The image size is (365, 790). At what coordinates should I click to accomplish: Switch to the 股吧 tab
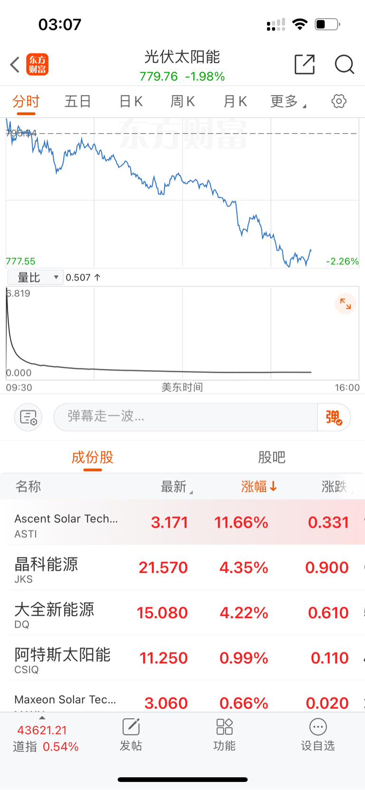click(272, 457)
